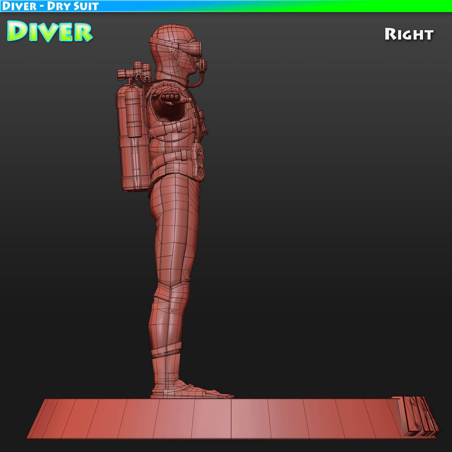The height and width of the screenshot is (452, 452).
Task: Click the diver's mask on the head
Action: pos(191,49)
